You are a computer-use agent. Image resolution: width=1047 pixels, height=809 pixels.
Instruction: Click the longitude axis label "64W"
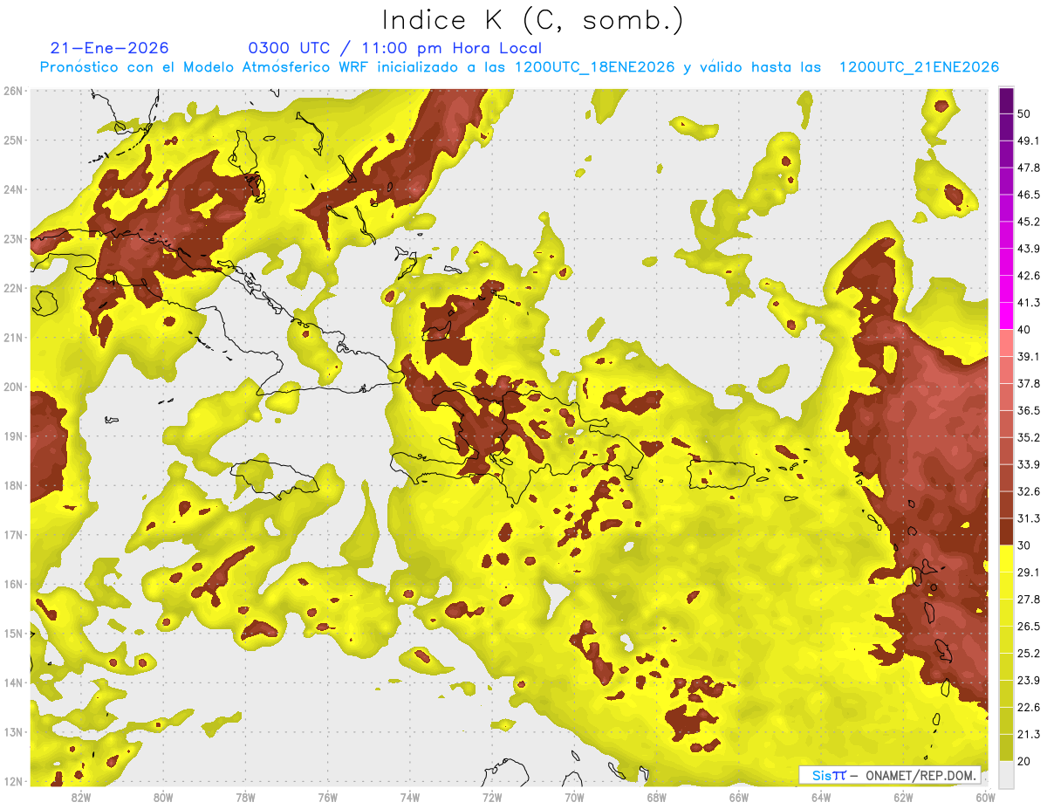(x=821, y=798)
